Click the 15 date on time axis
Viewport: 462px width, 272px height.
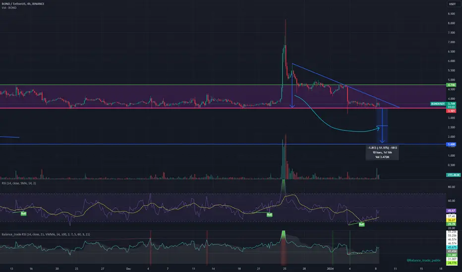coord(421,269)
